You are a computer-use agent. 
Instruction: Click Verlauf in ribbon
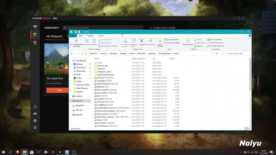point(198,46)
